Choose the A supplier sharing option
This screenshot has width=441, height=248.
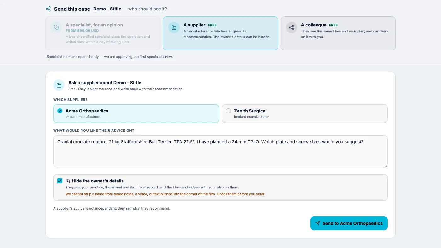220,33
